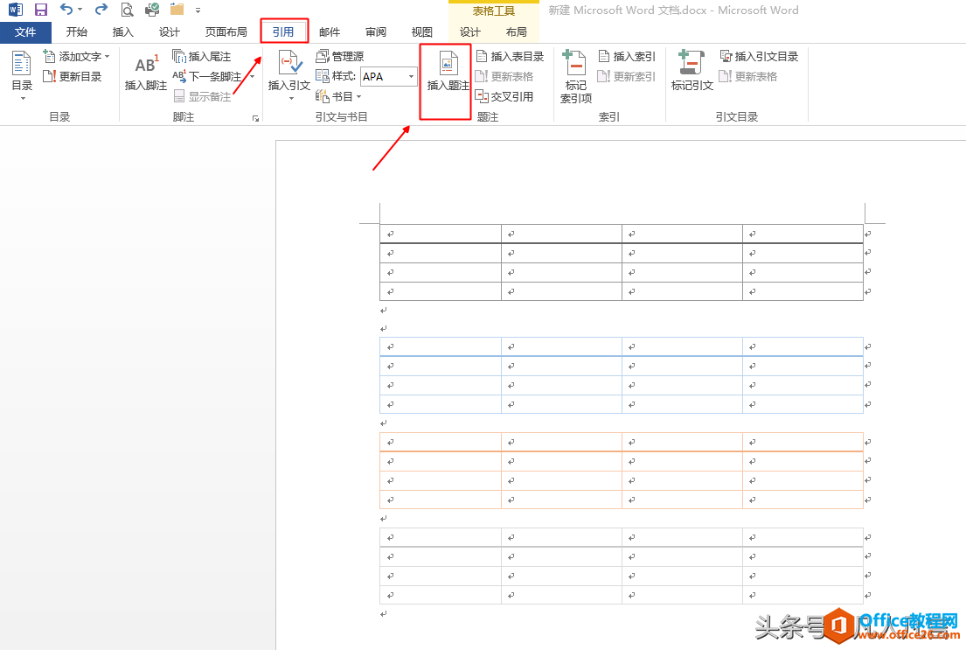Click the print preview magnifier icon
Screen dimensions: 966x650
point(127,10)
